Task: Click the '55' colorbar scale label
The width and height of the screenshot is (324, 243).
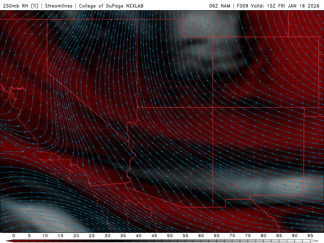Action: click(x=185, y=236)
